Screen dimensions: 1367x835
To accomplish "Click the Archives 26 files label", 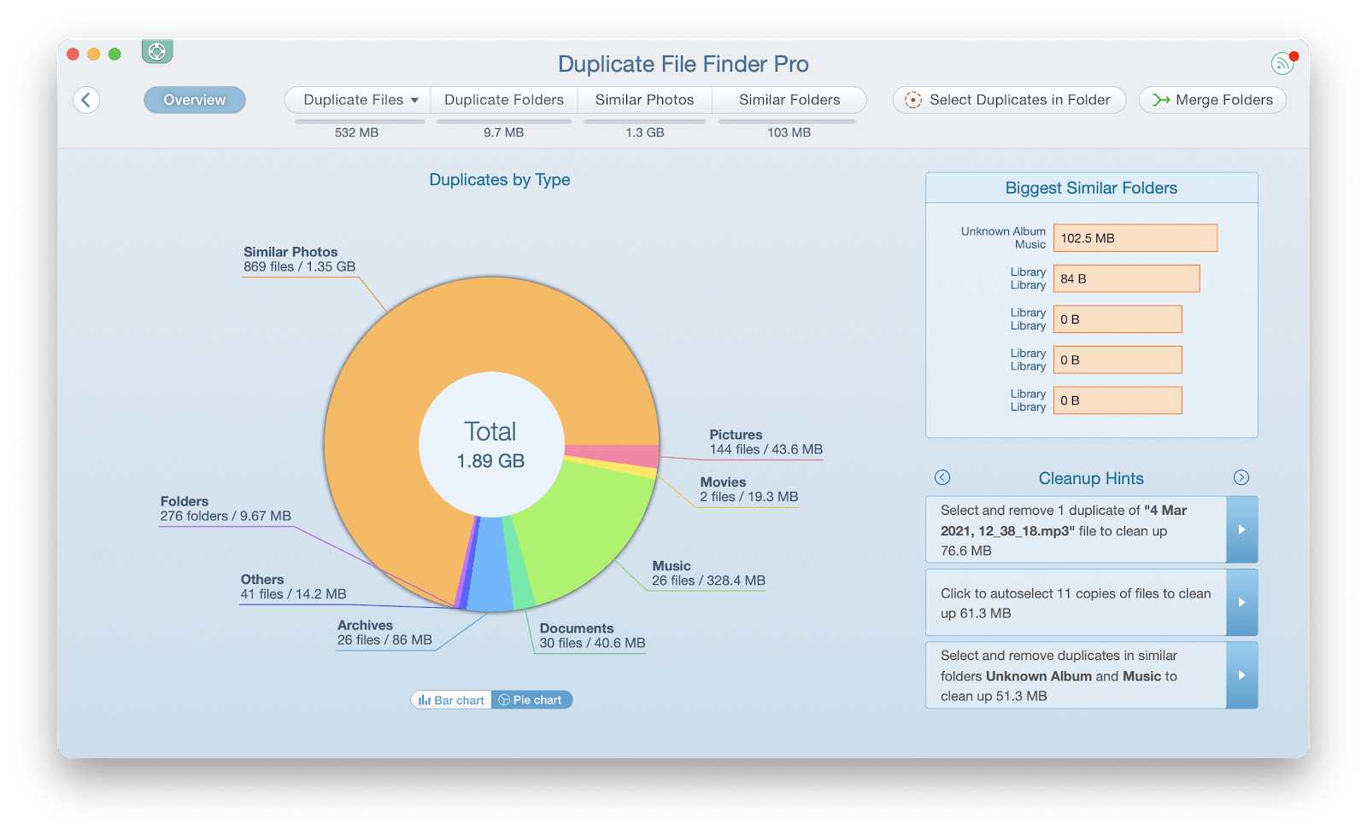I will click(x=384, y=633).
